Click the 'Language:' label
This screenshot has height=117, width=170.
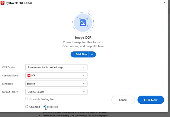coord(8,84)
